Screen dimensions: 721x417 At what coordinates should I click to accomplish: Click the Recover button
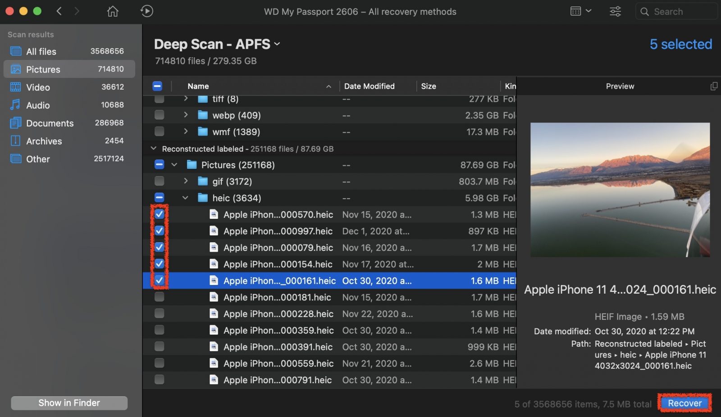tap(684, 403)
